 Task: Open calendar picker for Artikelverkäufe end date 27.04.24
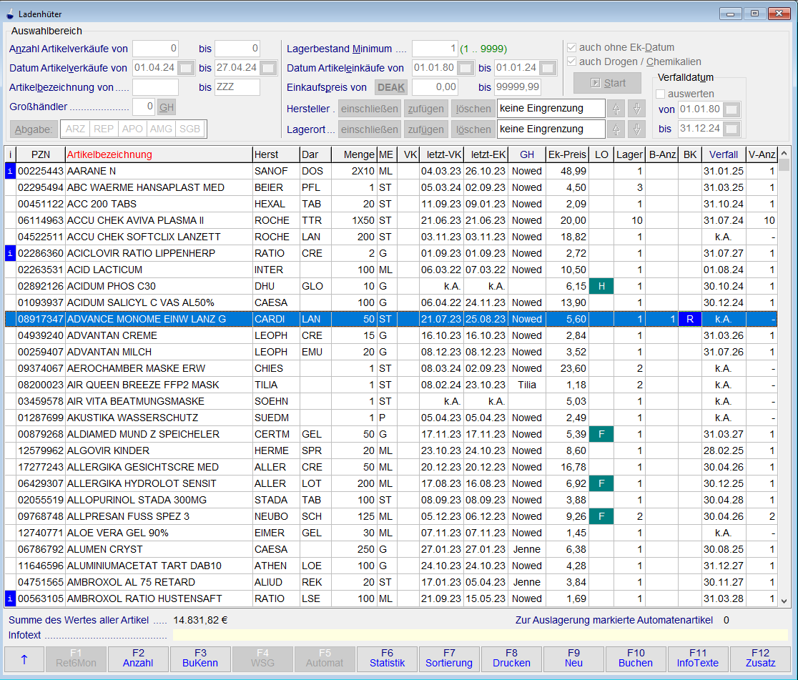[x=268, y=68]
